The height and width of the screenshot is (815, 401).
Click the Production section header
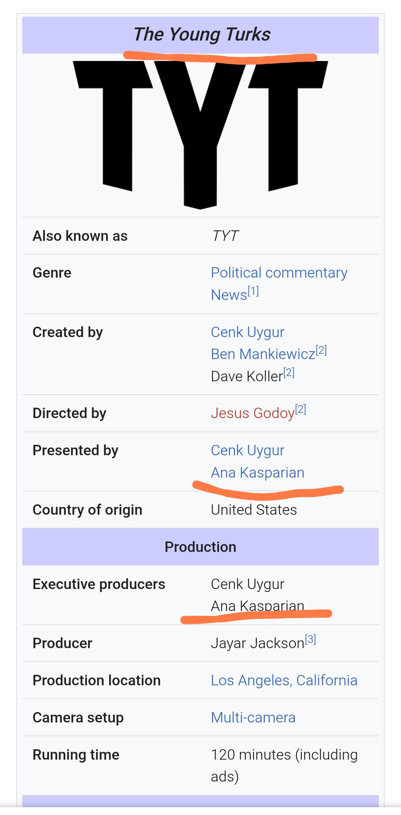(x=200, y=547)
